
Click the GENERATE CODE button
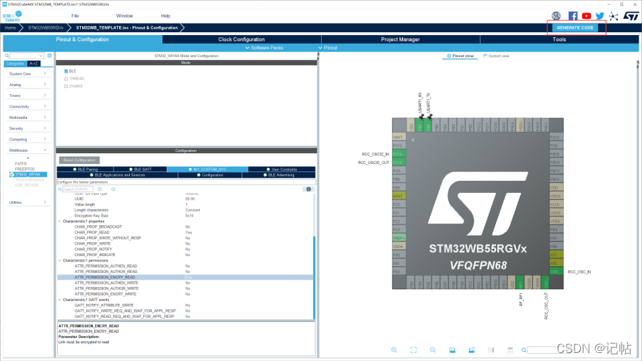(575, 28)
